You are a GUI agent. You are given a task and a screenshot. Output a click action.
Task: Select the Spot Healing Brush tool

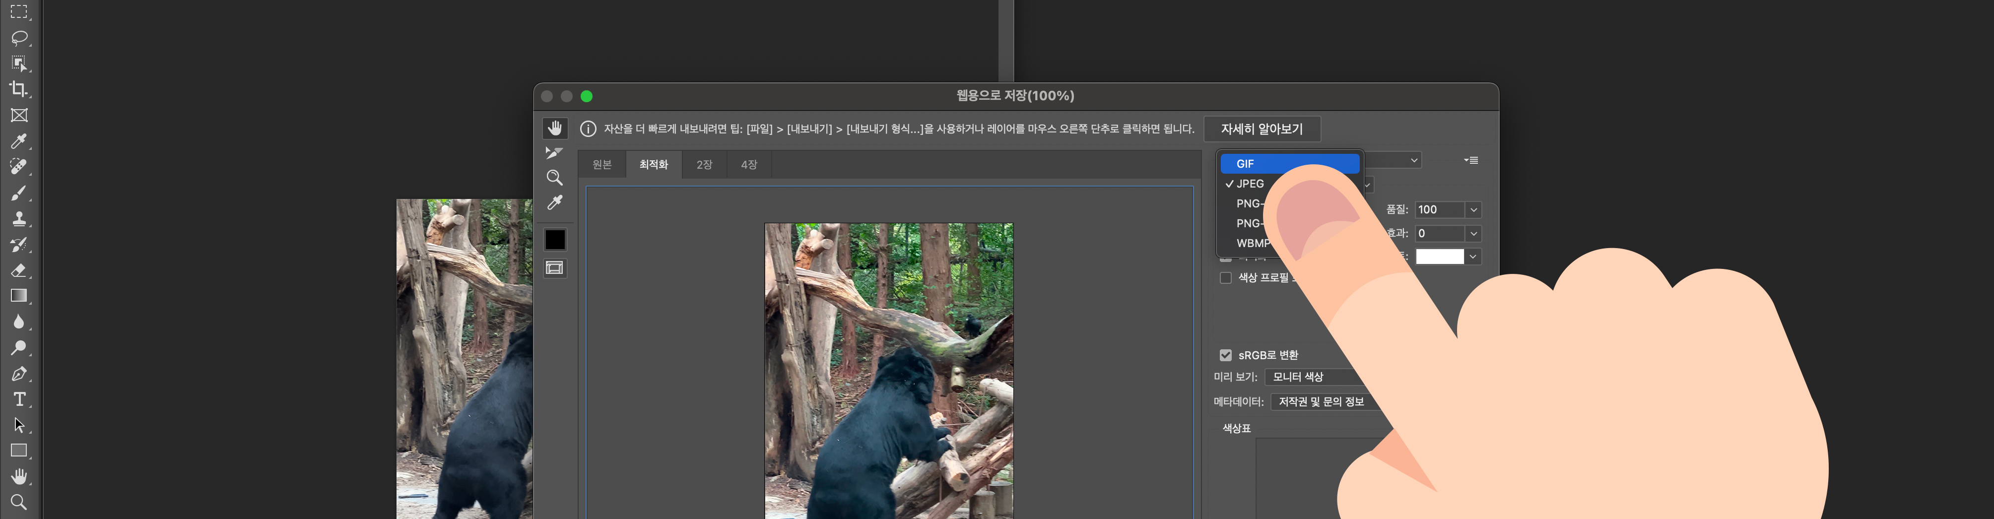[x=18, y=166]
